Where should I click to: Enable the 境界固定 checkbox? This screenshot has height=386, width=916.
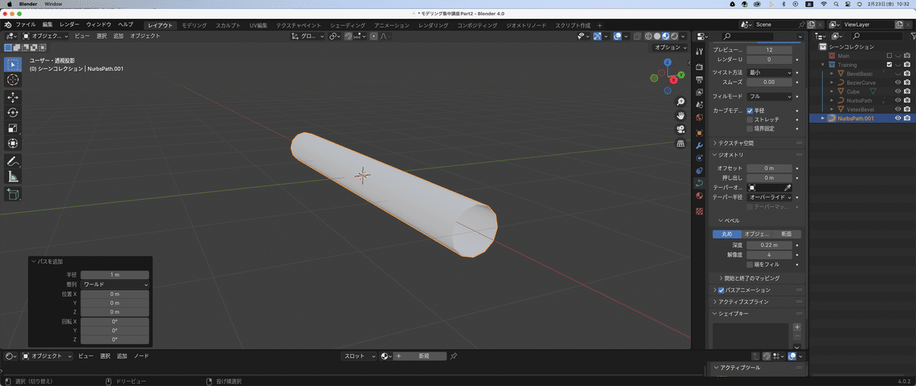[x=750, y=128]
